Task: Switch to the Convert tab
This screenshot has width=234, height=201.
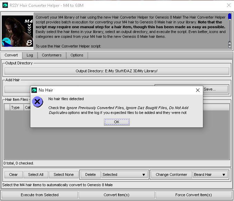Action: (11, 55)
